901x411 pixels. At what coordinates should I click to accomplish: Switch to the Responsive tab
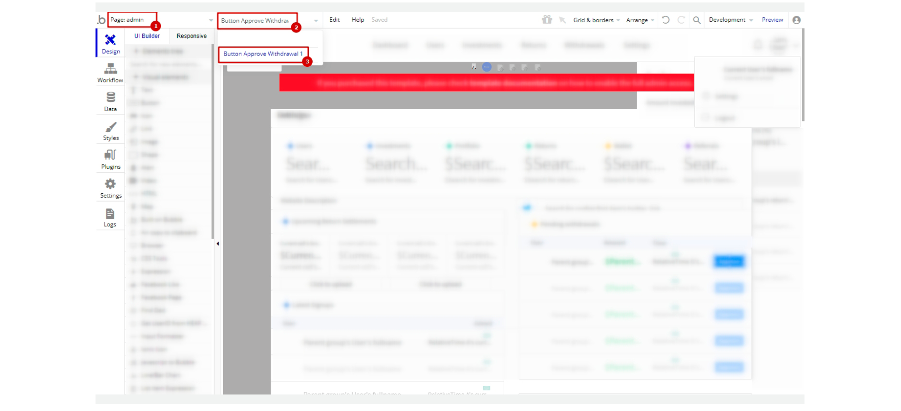[192, 36]
